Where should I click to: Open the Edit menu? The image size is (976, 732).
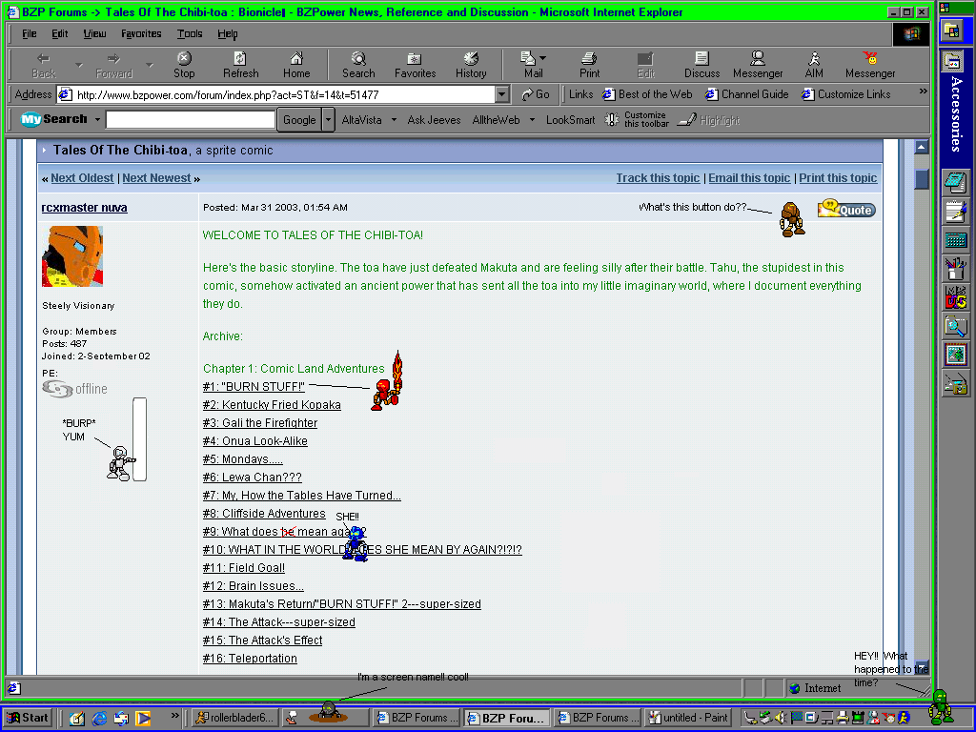click(x=60, y=33)
